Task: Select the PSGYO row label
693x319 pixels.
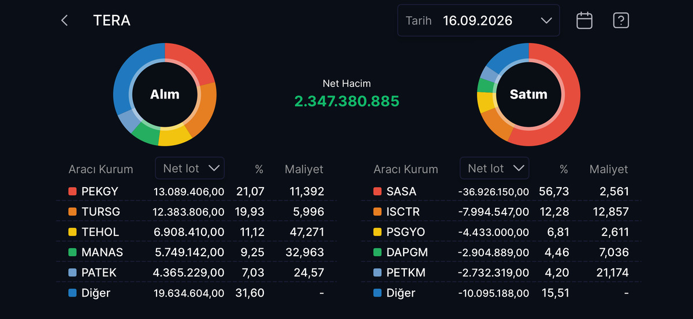Action: [x=405, y=232]
